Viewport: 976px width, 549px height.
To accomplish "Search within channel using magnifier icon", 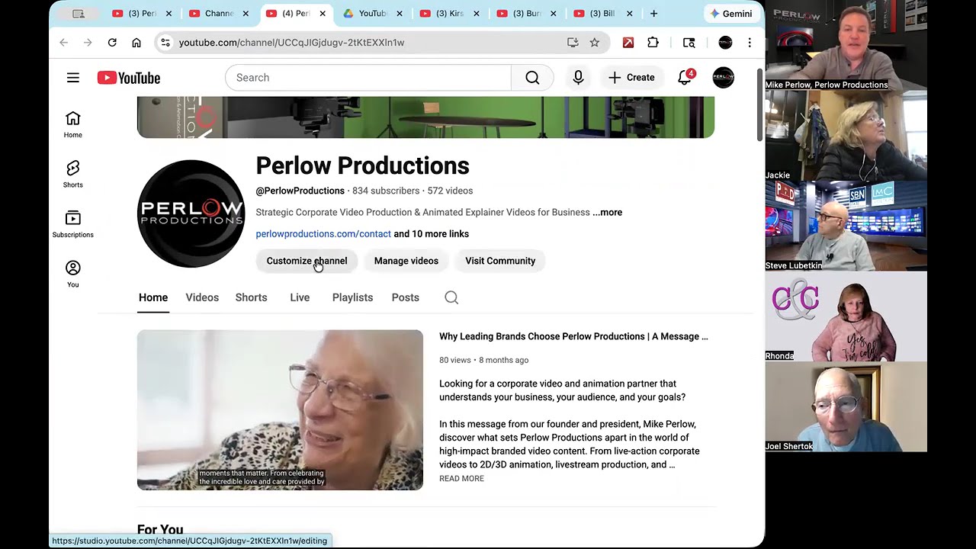I will [451, 297].
